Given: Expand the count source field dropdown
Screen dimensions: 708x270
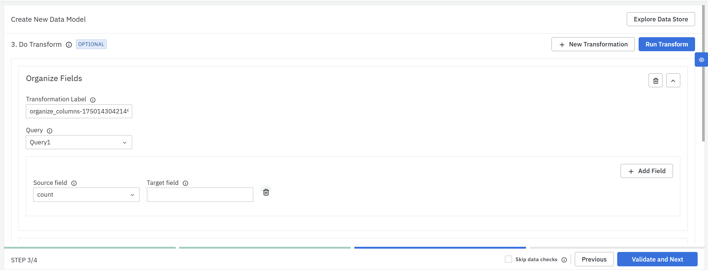Looking at the screenshot, I should coord(86,195).
